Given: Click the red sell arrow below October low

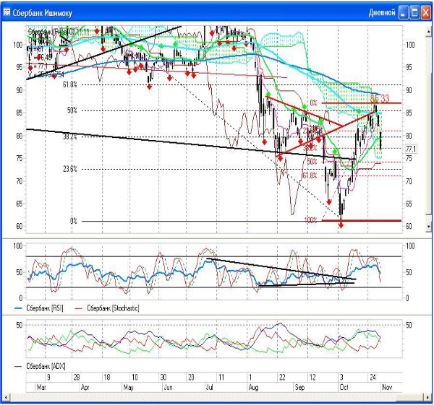Looking at the screenshot, I should pyautogui.click(x=341, y=226).
